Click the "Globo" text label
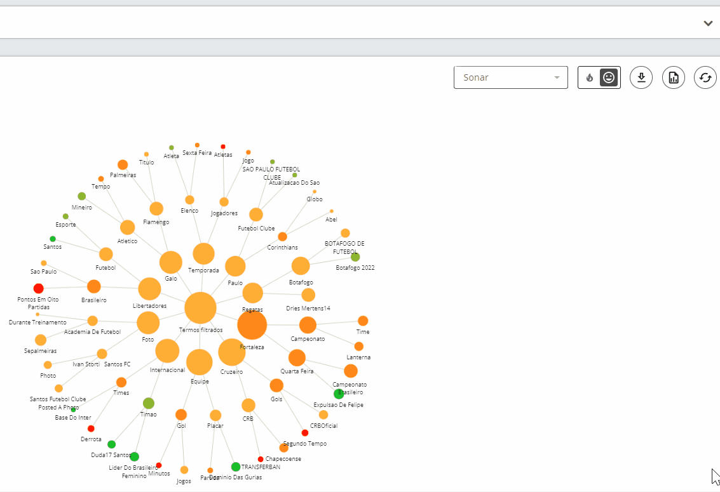The image size is (720, 492). 315,199
